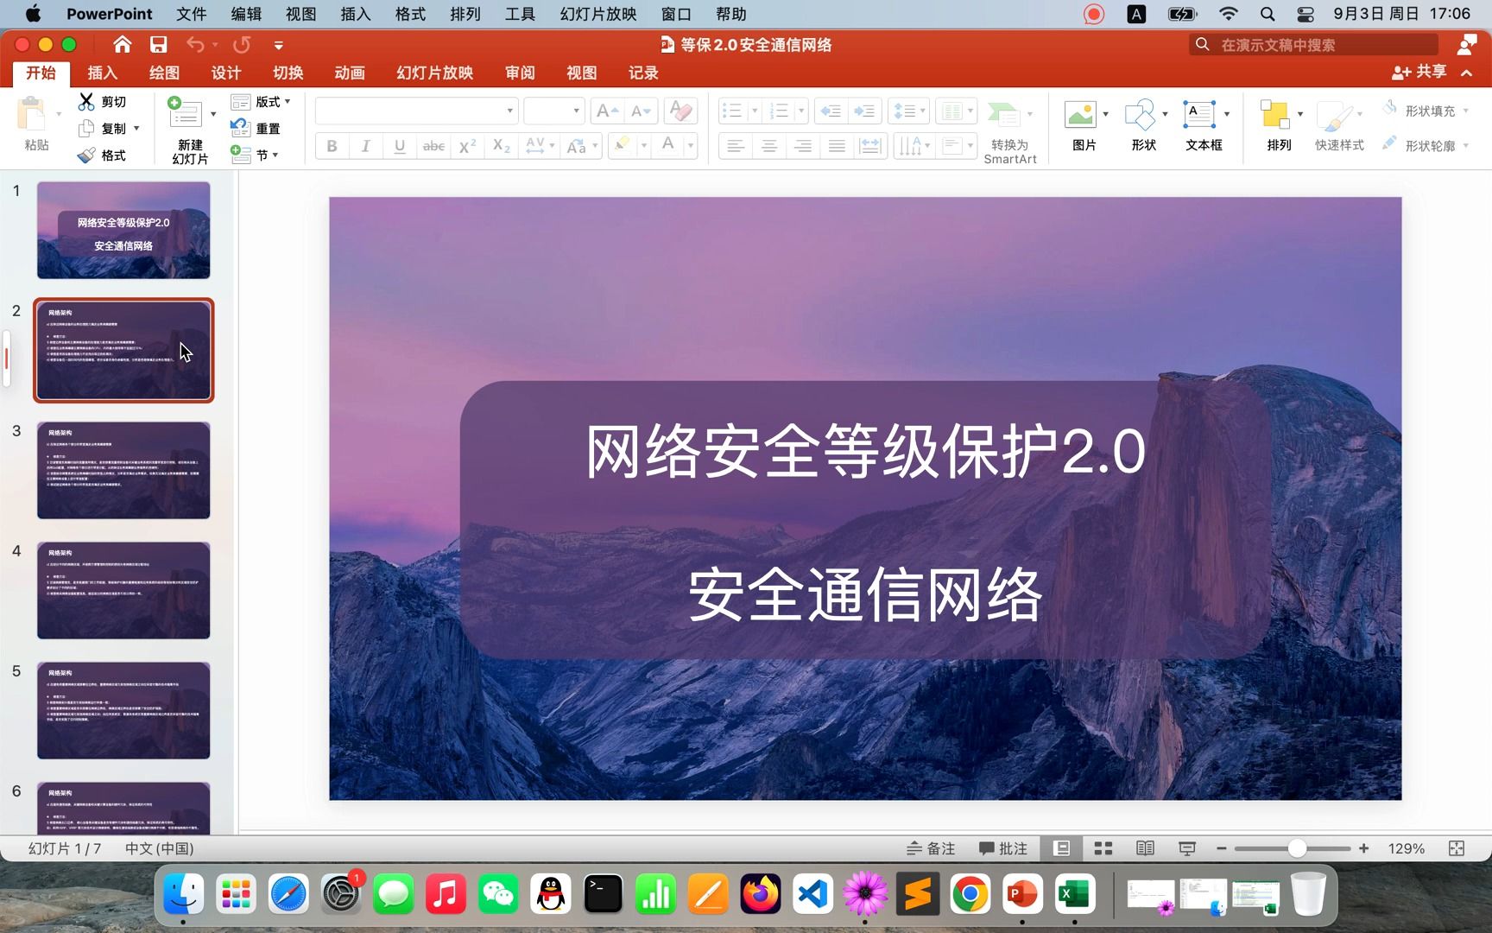The height and width of the screenshot is (933, 1492).
Task: Click the 共享 share button
Action: [1419, 72]
